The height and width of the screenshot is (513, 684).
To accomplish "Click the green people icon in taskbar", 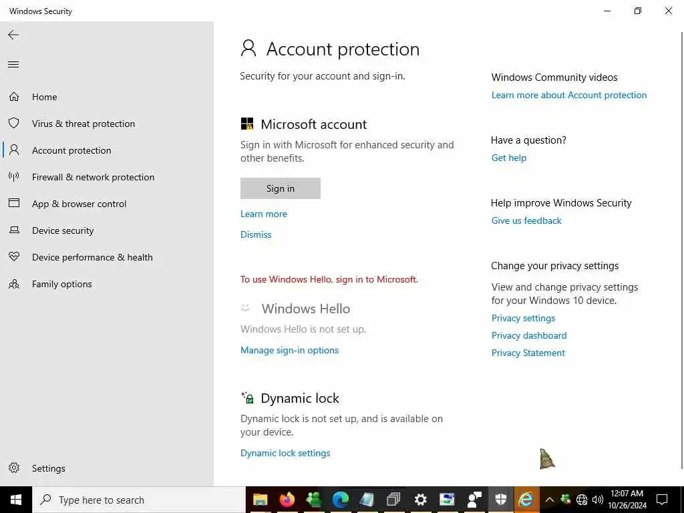I will click(314, 500).
